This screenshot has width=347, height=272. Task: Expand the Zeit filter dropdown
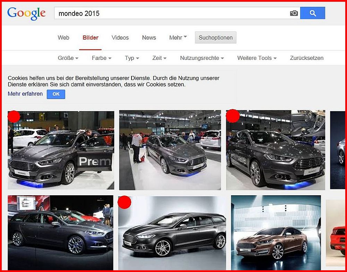tap(159, 58)
